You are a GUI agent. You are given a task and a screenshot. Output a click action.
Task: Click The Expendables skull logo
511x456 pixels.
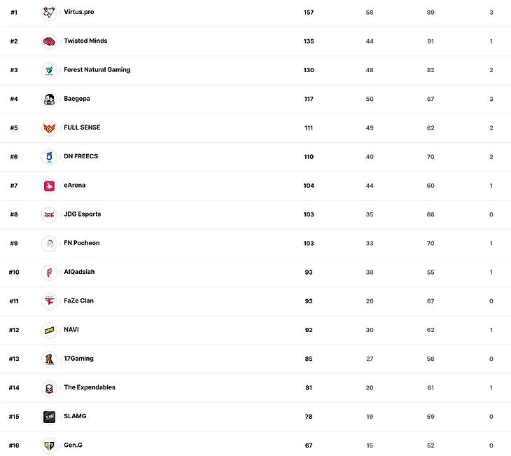pos(49,388)
